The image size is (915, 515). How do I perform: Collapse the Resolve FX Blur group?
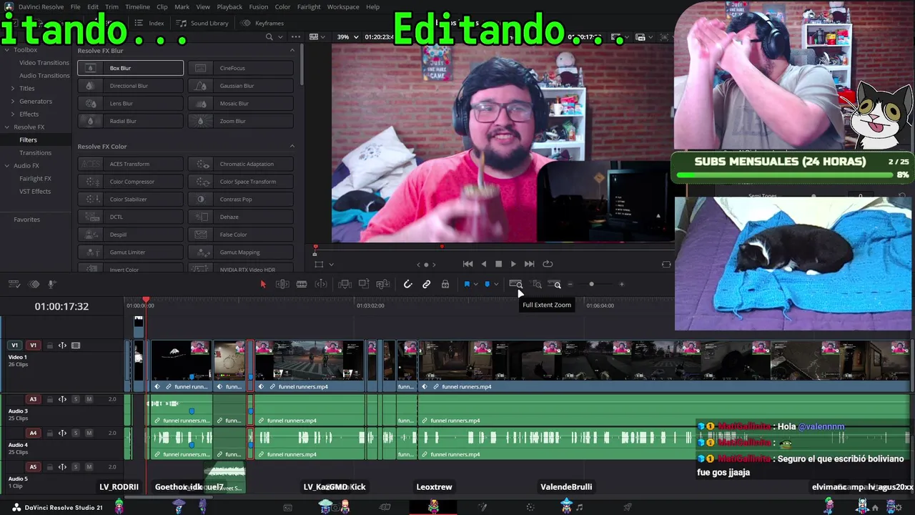click(292, 50)
